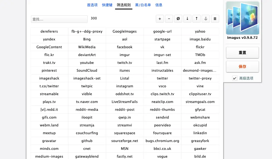Viewport: 272px width, 159px height.
Task: Click the move up arrow button
Action: pyautogui.click(x=197, y=19)
